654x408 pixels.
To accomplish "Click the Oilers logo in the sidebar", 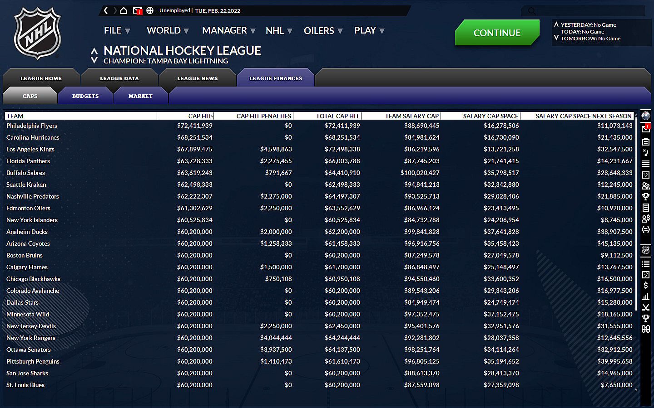I will pos(645,116).
